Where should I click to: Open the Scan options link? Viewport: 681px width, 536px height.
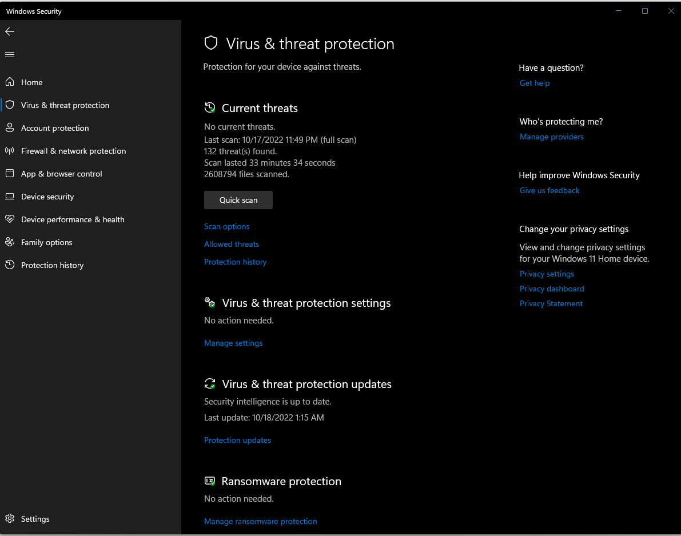pyautogui.click(x=227, y=226)
